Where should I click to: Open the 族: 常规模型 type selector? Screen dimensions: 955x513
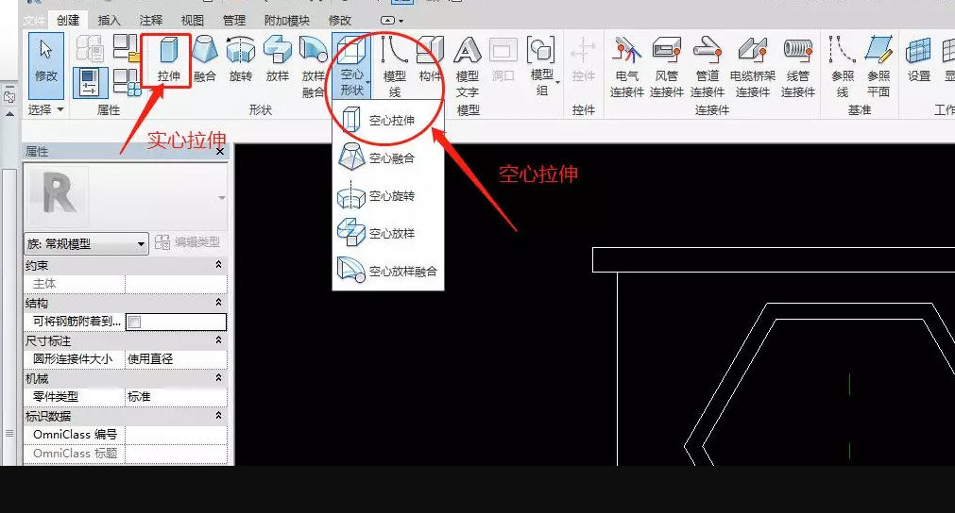(86, 243)
